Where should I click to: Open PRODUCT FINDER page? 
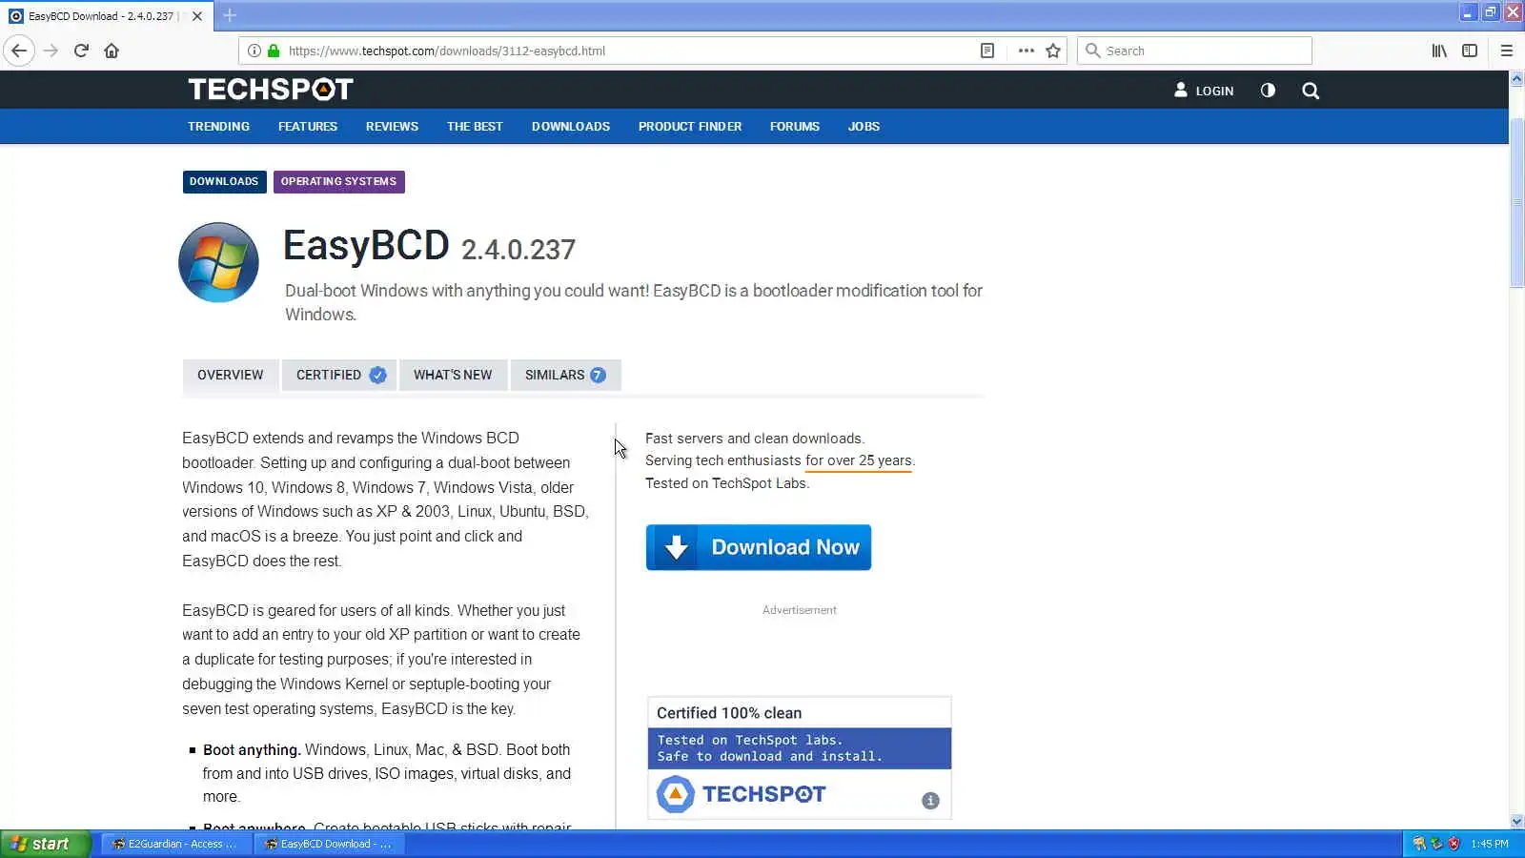[x=690, y=126]
